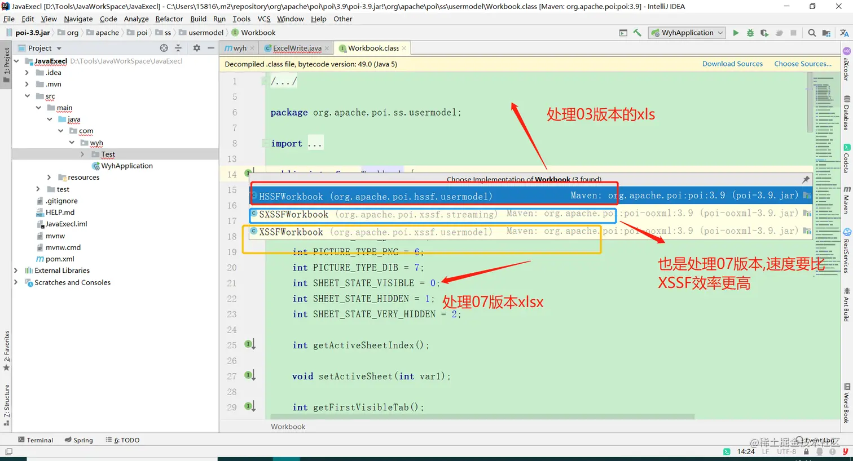Open the aiXcoder side panel
853x461 pixels.
[x=847, y=64]
